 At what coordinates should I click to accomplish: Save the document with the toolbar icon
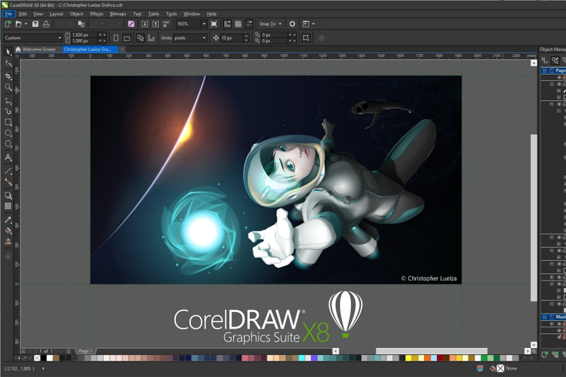(x=35, y=24)
